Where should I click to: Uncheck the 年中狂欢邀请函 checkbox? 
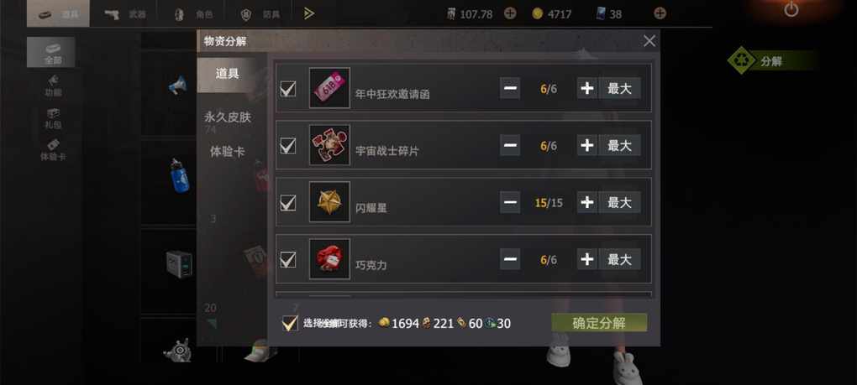point(288,88)
